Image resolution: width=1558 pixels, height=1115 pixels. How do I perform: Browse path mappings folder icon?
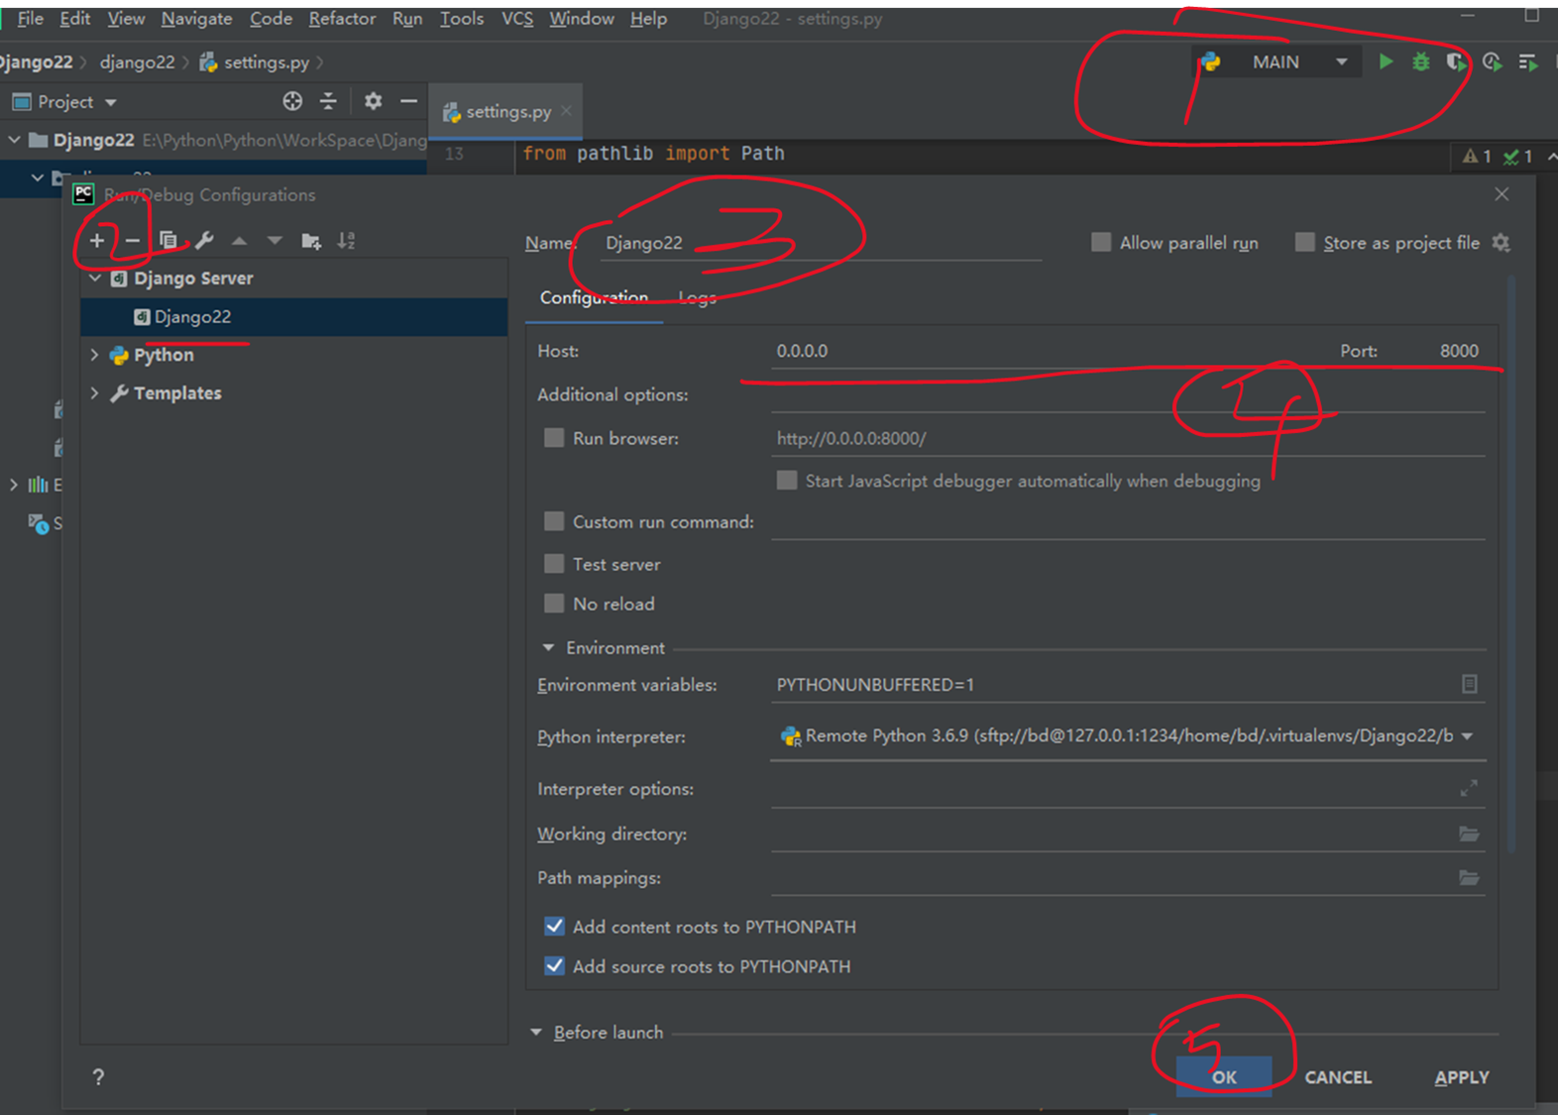(x=1469, y=877)
